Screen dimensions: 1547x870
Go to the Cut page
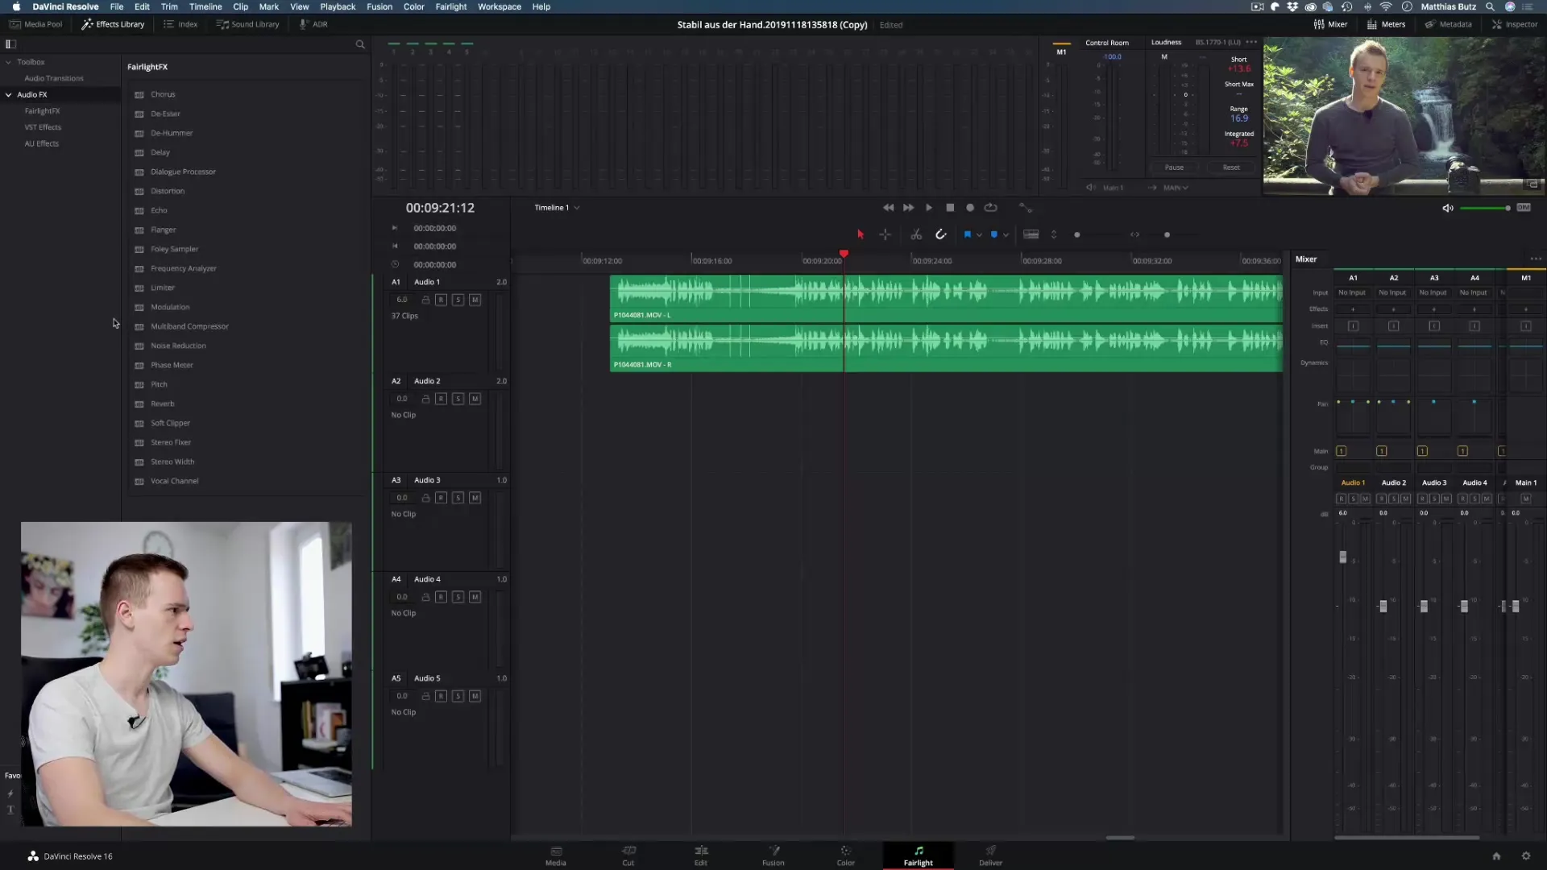(x=628, y=855)
